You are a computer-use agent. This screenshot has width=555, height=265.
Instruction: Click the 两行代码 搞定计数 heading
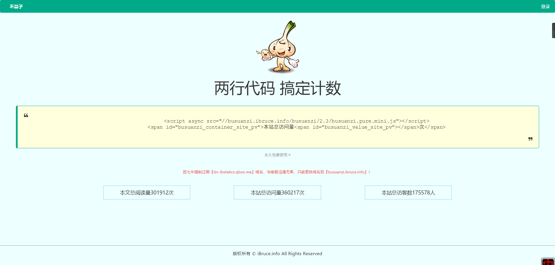click(x=277, y=88)
